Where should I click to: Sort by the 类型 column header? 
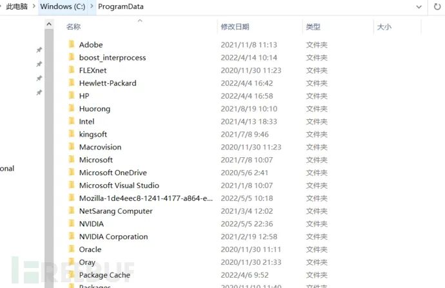pyautogui.click(x=313, y=27)
